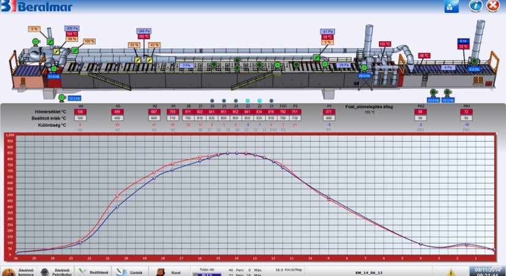The height and width of the screenshot is (276, 506).
Task: Click the KM_14_06_13 status text
Action: [x=369, y=273]
